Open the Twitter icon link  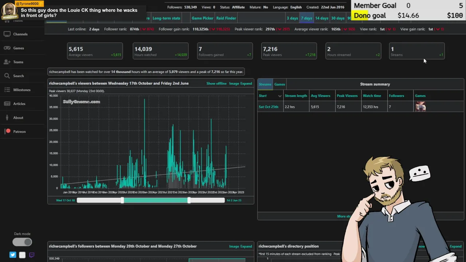tap(13, 255)
